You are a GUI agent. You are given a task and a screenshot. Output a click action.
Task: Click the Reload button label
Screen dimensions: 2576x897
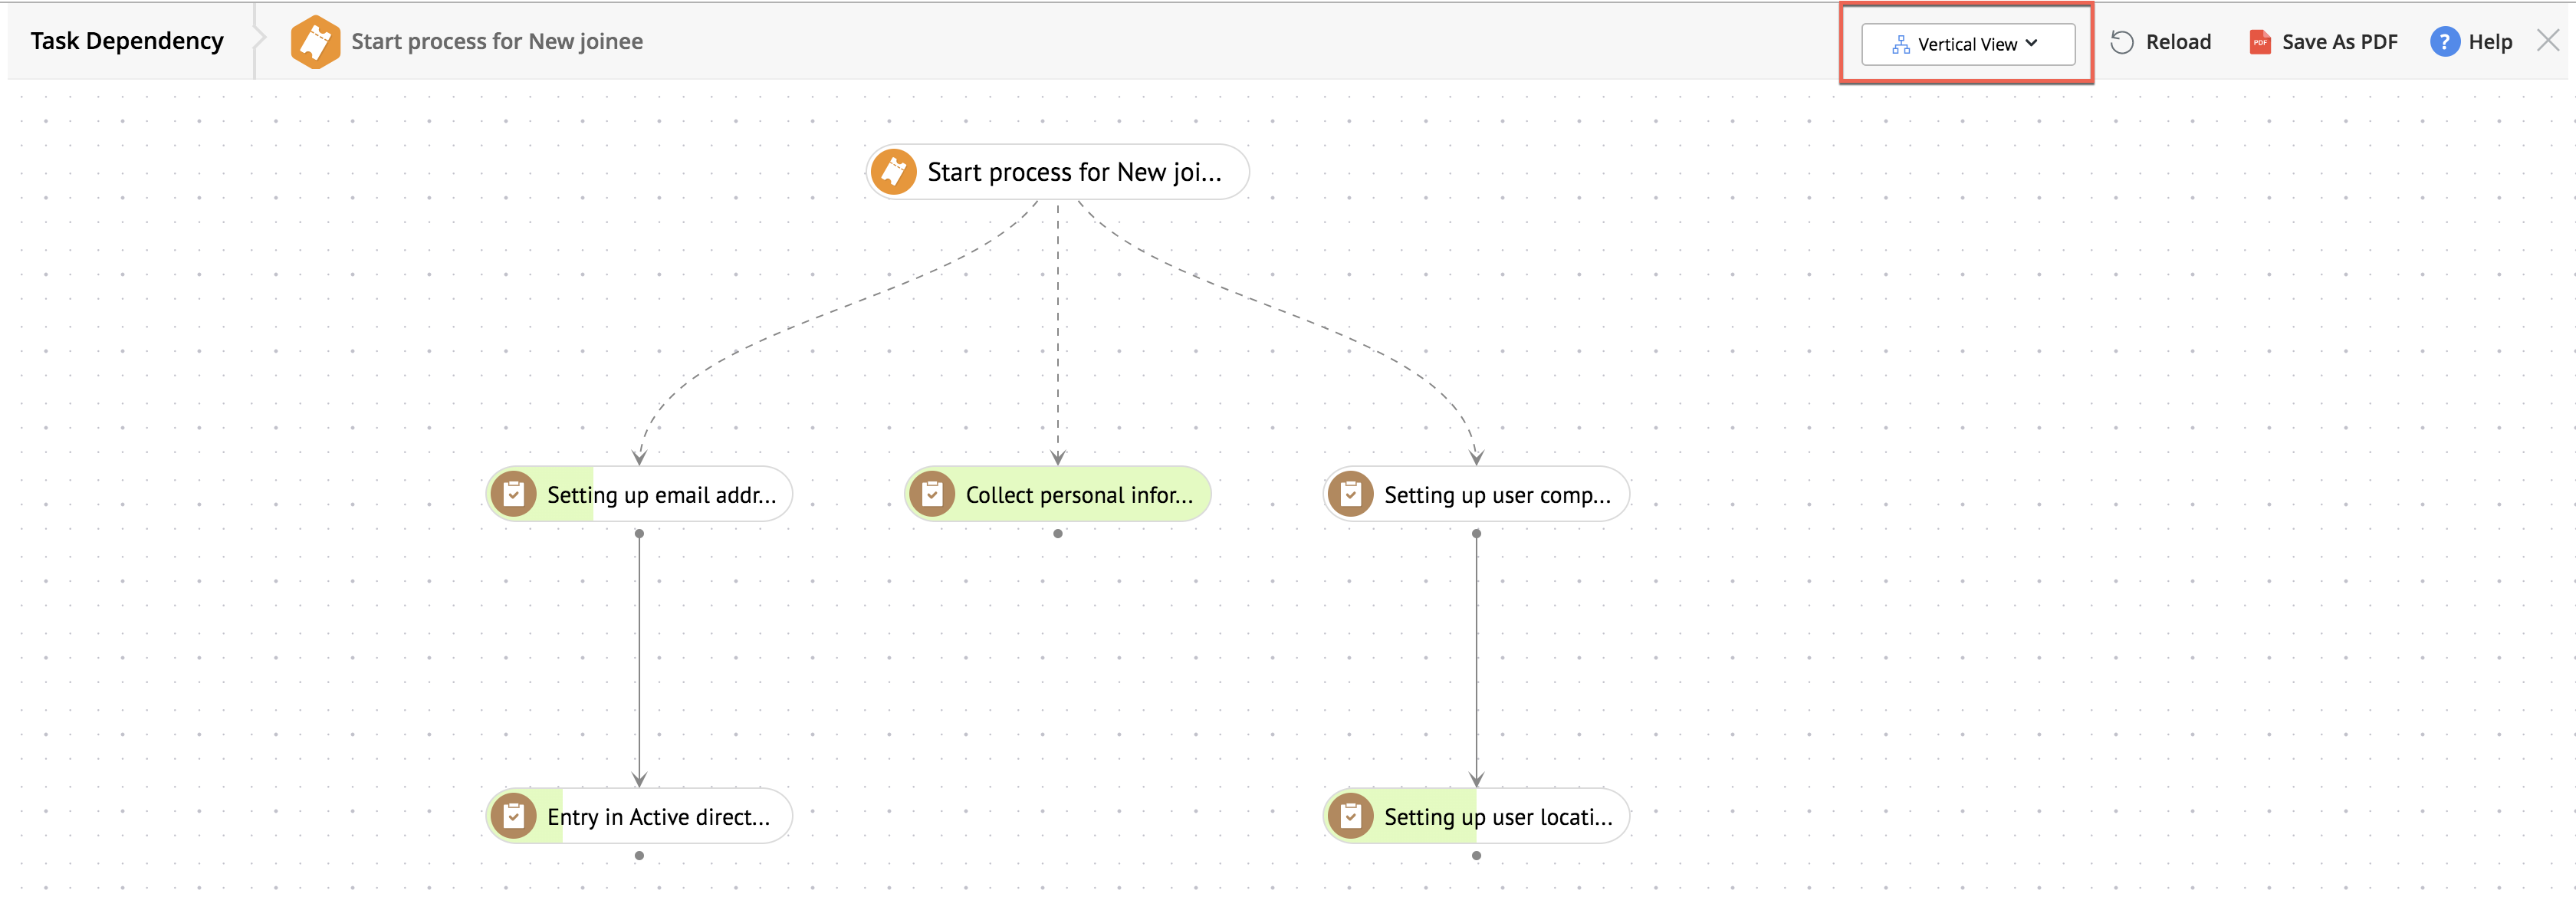(2178, 42)
